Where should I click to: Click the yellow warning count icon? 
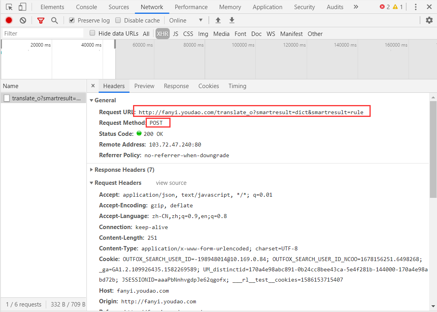tap(395, 7)
